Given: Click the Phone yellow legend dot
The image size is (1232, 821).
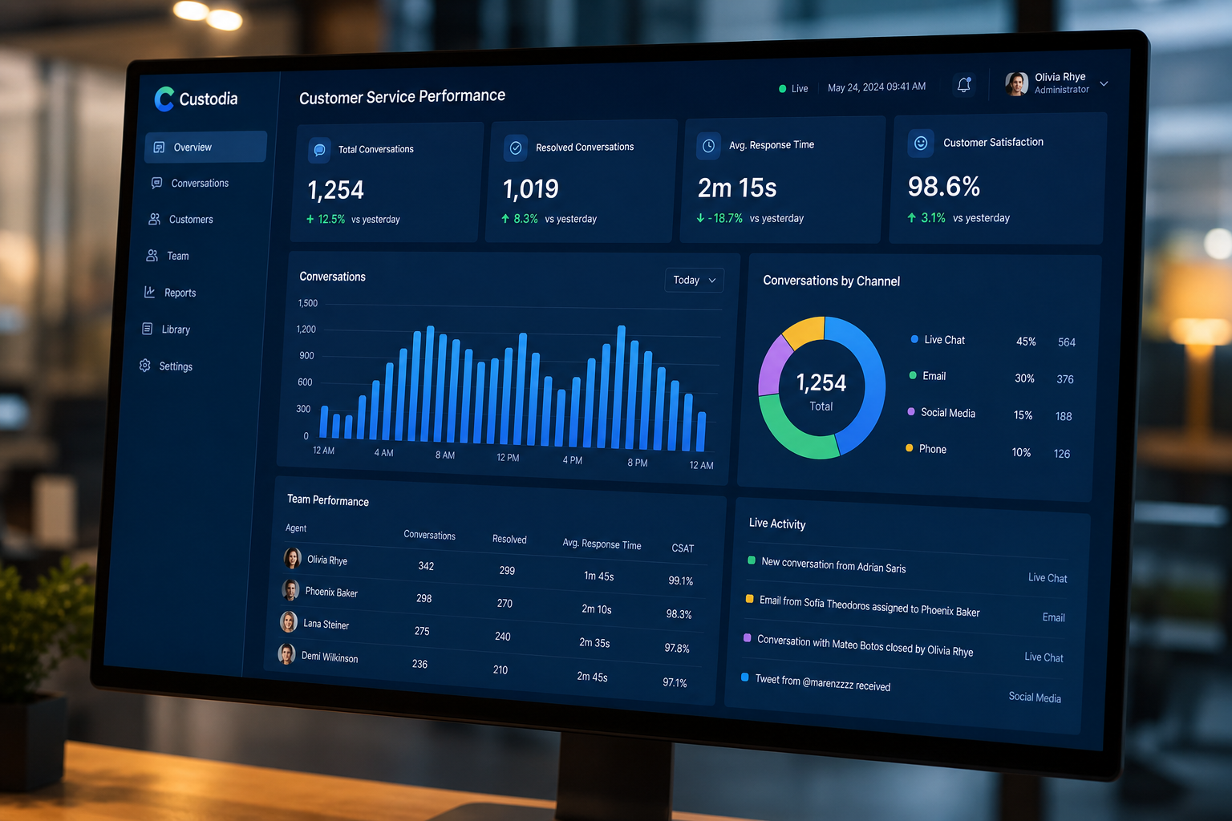Looking at the screenshot, I should (910, 448).
